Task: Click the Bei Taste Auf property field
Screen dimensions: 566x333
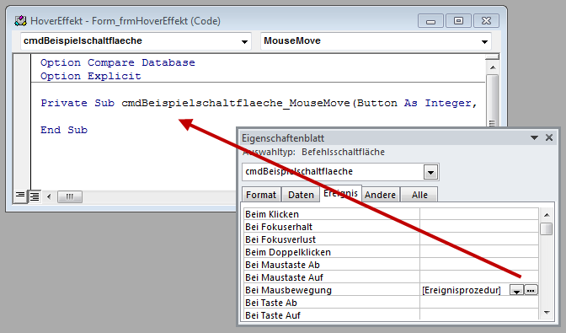Action: [479, 315]
